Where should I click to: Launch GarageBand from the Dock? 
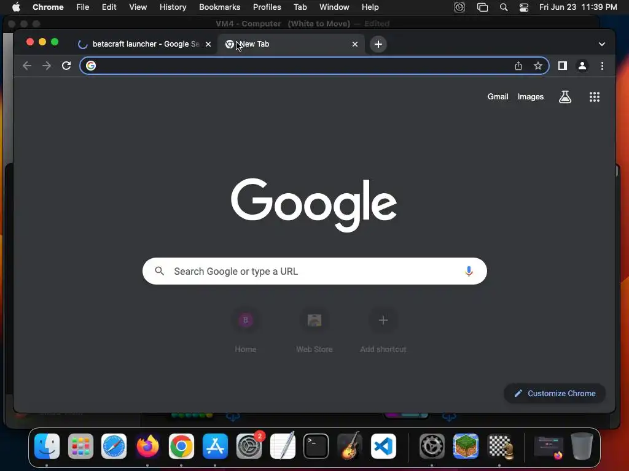(x=350, y=446)
